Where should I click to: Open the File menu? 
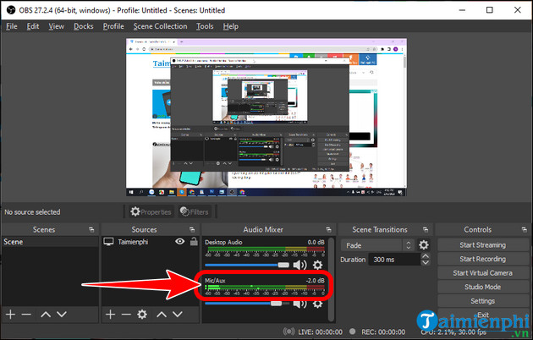click(x=12, y=26)
